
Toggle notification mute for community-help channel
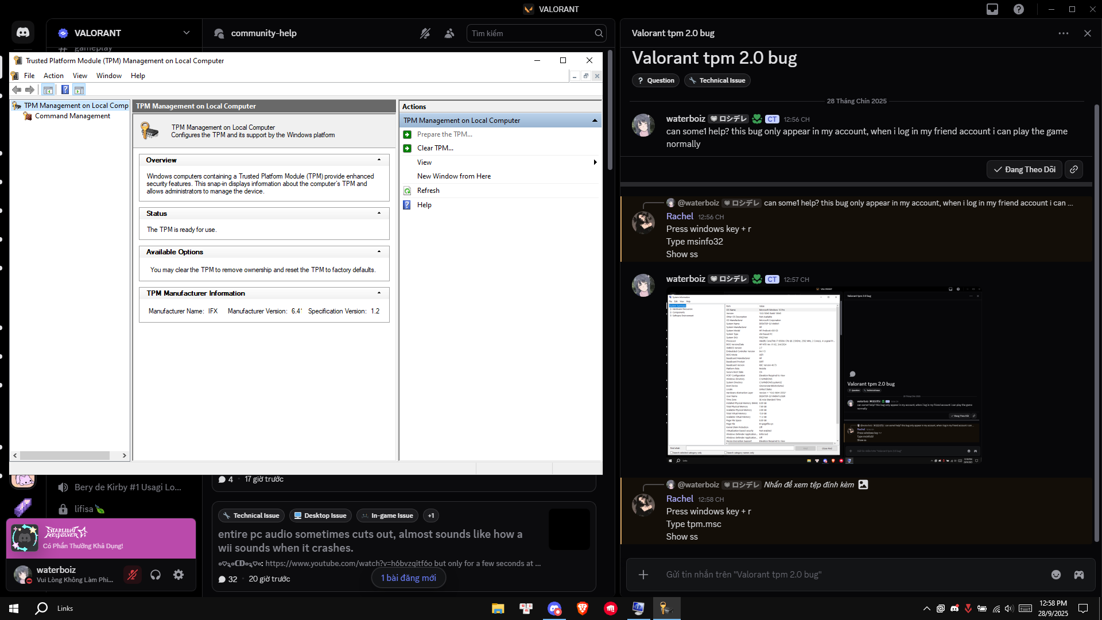425,33
